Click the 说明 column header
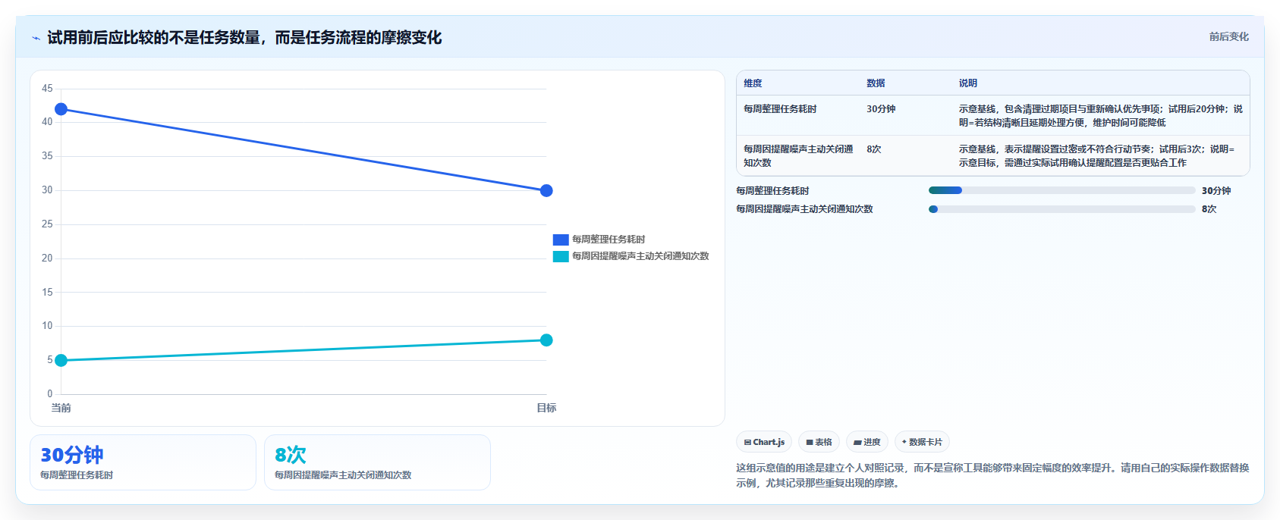This screenshot has width=1280, height=520. (967, 83)
